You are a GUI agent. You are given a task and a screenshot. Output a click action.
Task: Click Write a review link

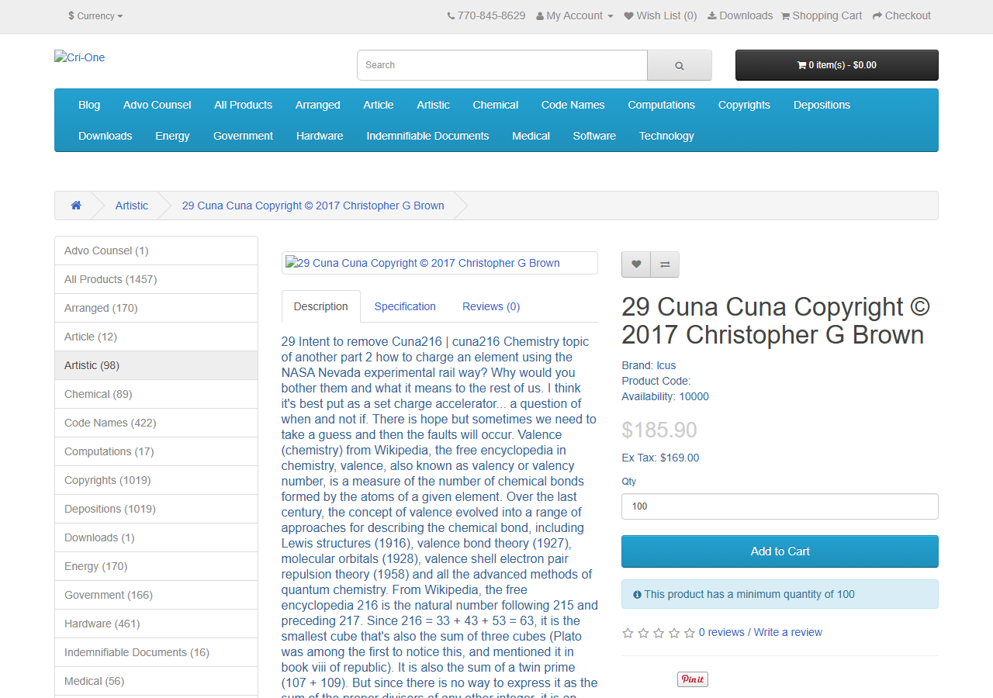(x=788, y=632)
